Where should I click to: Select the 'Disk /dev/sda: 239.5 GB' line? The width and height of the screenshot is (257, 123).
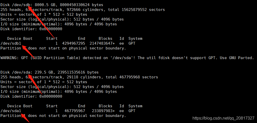click(50, 72)
